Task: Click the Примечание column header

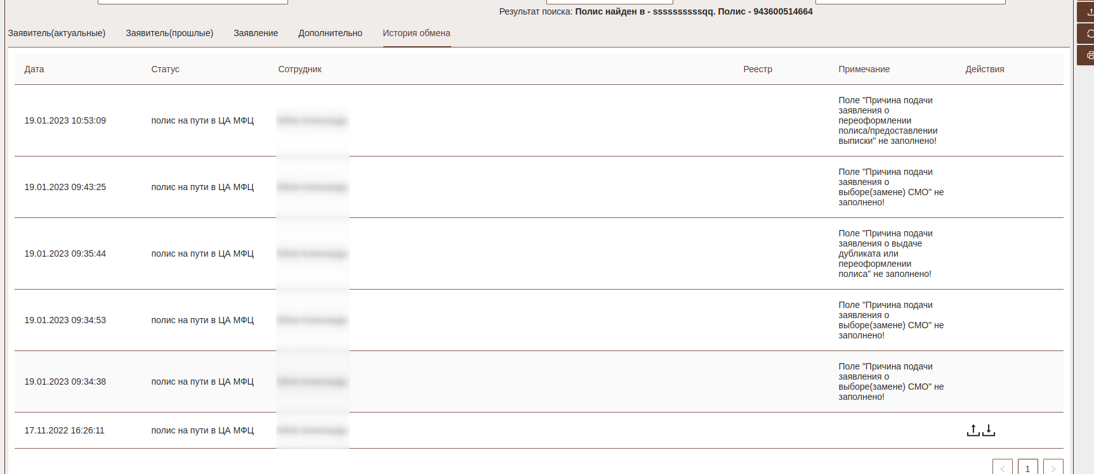Action: click(x=864, y=69)
